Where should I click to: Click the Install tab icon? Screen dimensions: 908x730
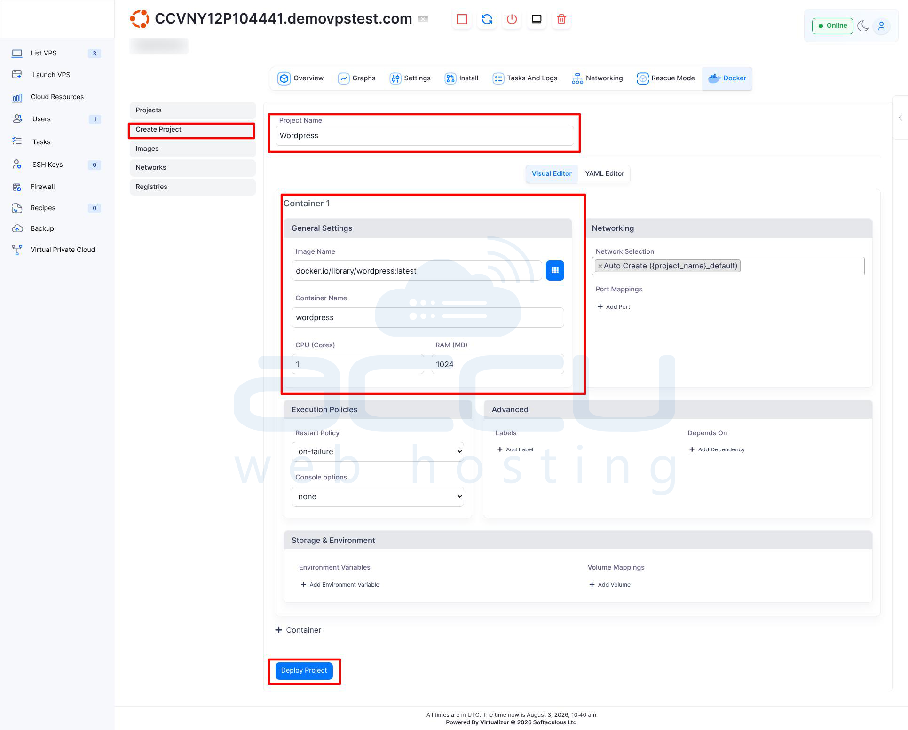click(450, 78)
